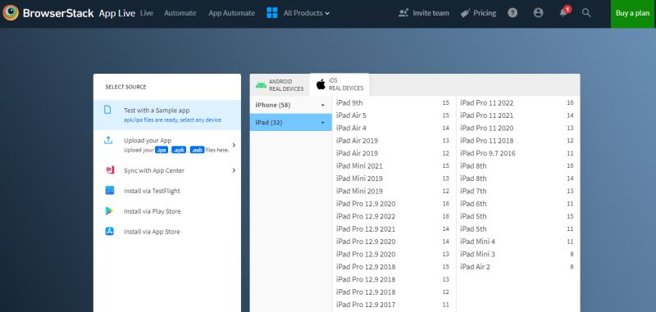Image resolution: width=656 pixels, height=312 pixels.
Task: Open the account profile icon
Action: click(539, 13)
